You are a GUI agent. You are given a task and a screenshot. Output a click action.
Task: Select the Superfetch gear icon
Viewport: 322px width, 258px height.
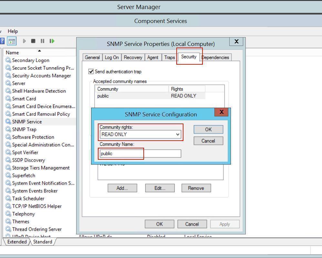coord(8,175)
